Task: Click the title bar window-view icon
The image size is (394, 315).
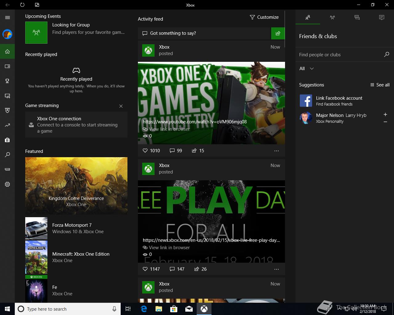Action: coord(37,5)
